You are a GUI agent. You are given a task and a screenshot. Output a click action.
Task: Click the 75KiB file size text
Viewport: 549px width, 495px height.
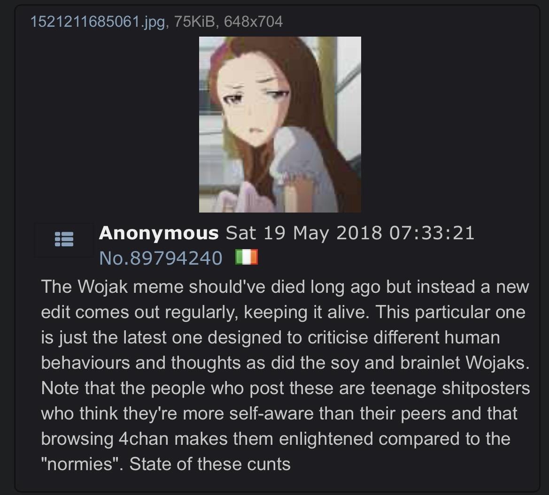click(194, 22)
